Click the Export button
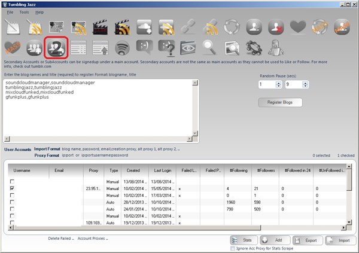 [x=308, y=240]
